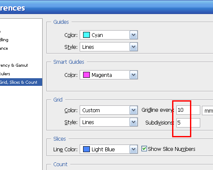Click the magenta Smart Guides swatch
Screen dimensions: 213x170
(x=86, y=75)
